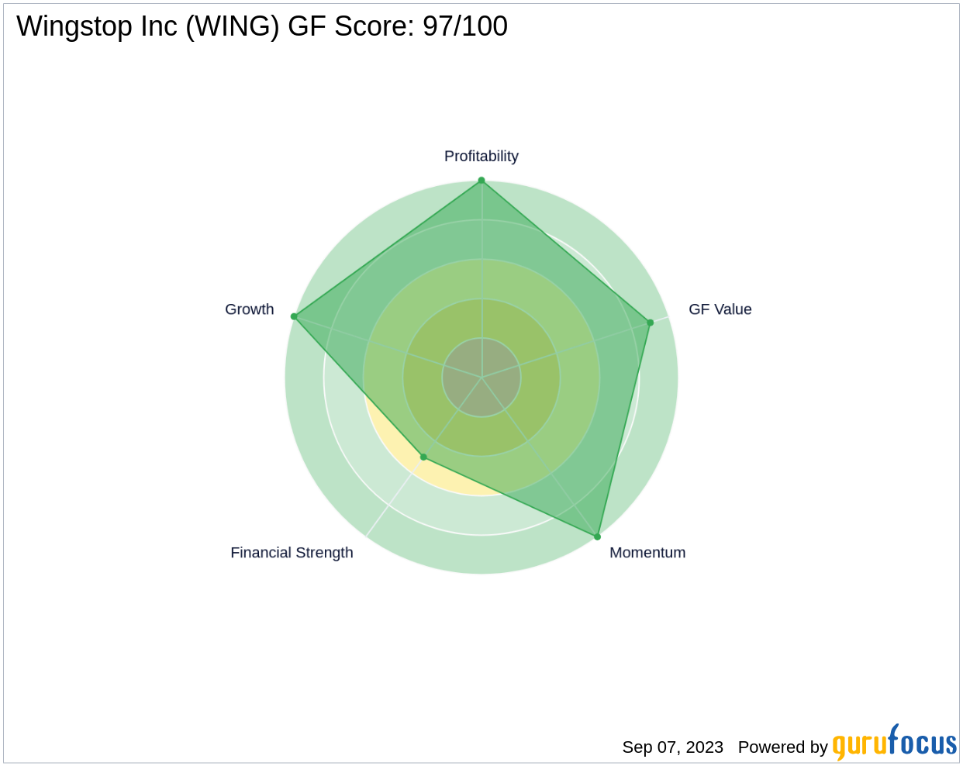Screen dimensions: 963x766
Task: Select the Profitability axis label
Action: pyautogui.click(x=481, y=157)
